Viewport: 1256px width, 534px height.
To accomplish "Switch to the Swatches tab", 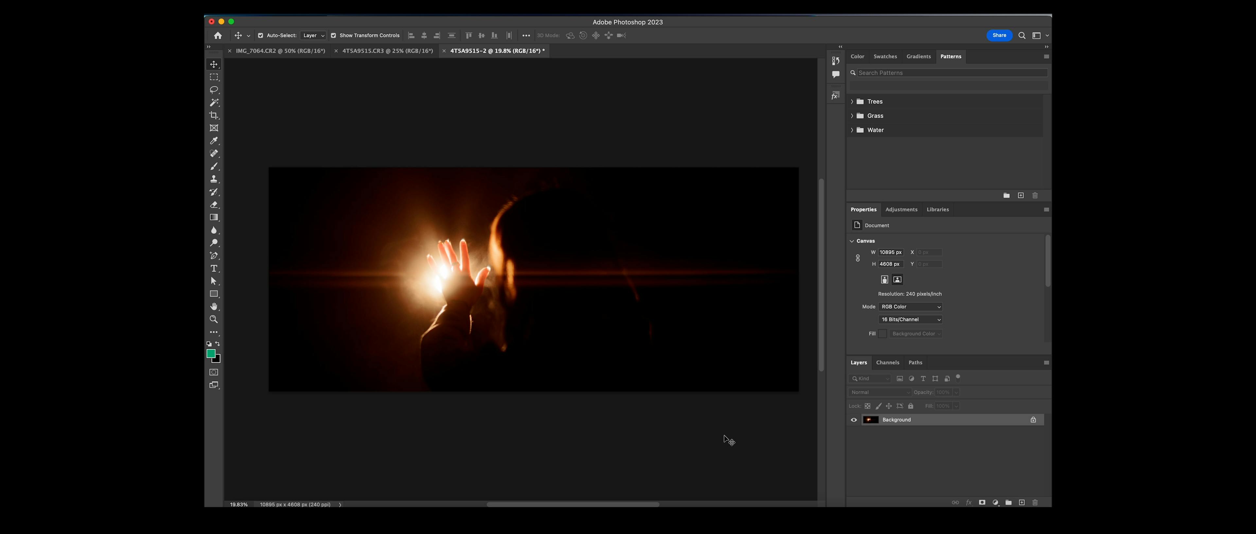I will click(885, 57).
